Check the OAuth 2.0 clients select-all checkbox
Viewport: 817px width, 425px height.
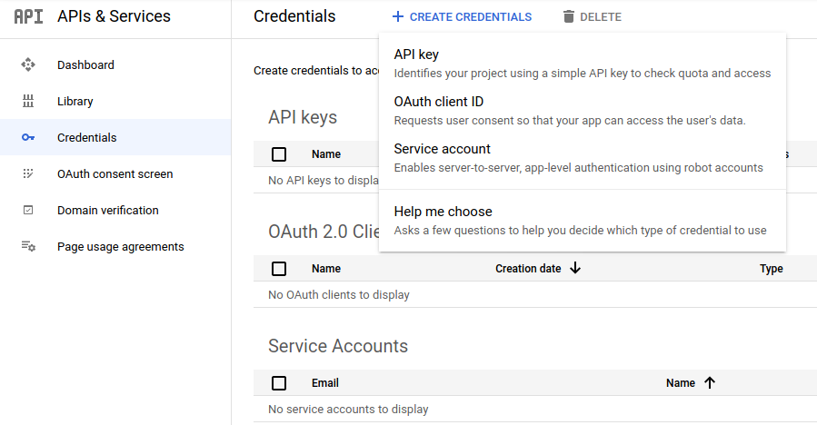point(279,269)
